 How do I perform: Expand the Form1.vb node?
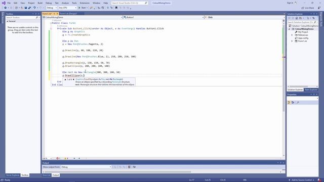click(x=292, y=41)
